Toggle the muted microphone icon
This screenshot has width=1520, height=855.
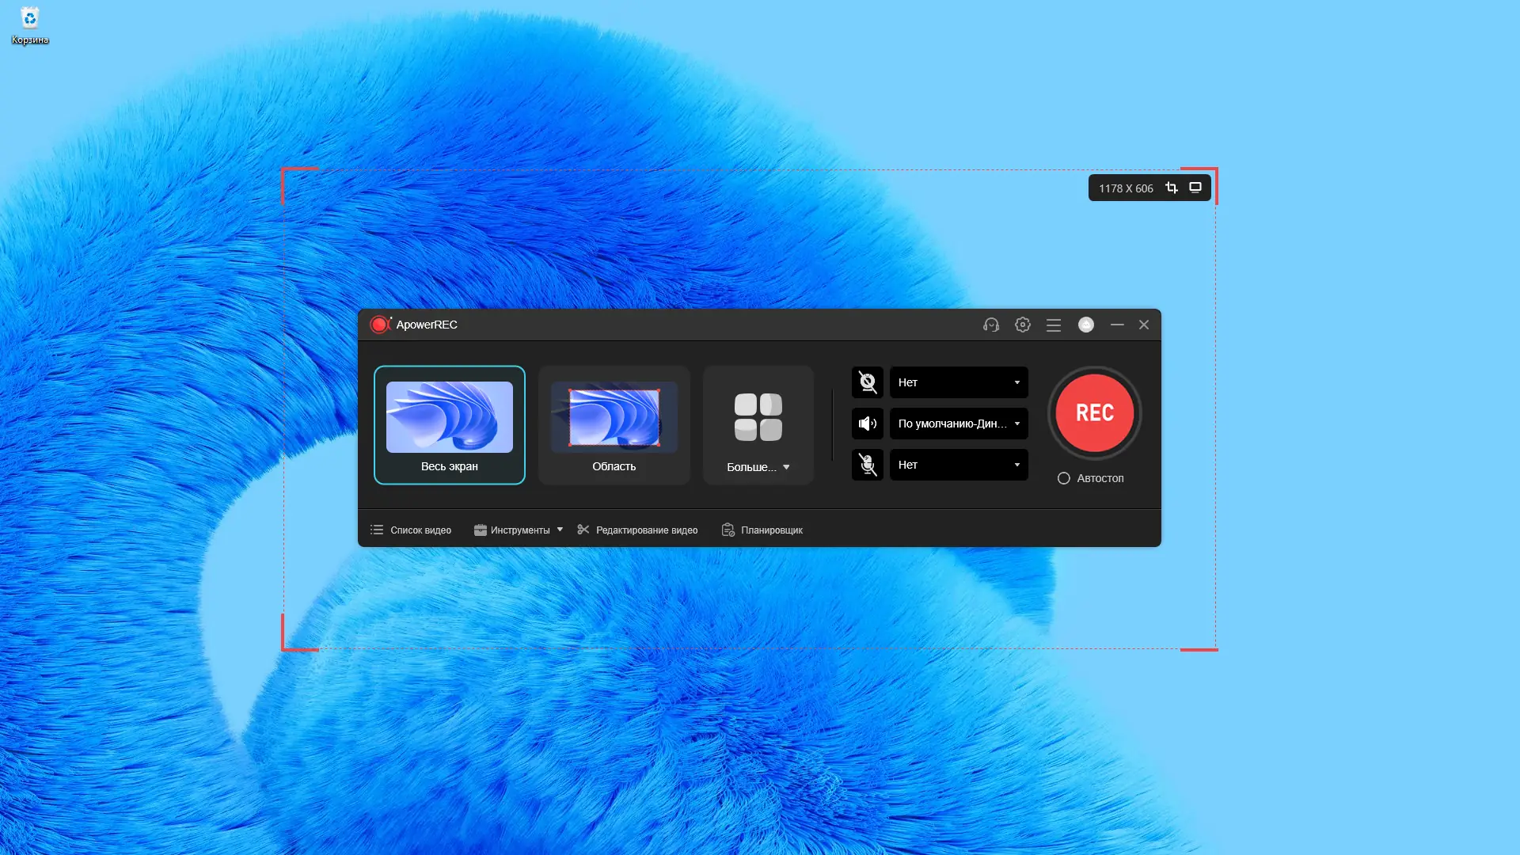(x=868, y=465)
